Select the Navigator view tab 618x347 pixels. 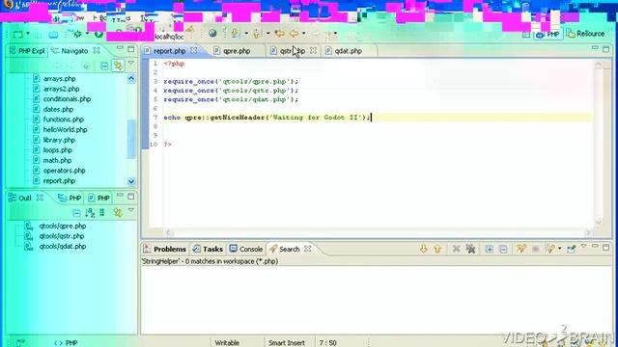tap(70, 51)
